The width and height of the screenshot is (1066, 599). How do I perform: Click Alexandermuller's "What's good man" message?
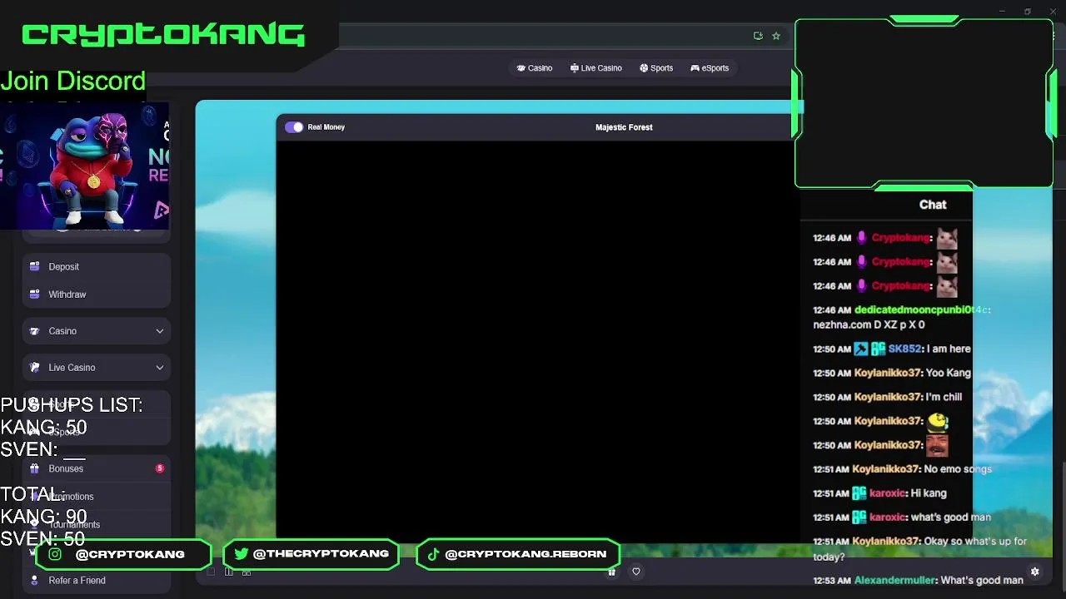pyautogui.click(x=982, y=581)
